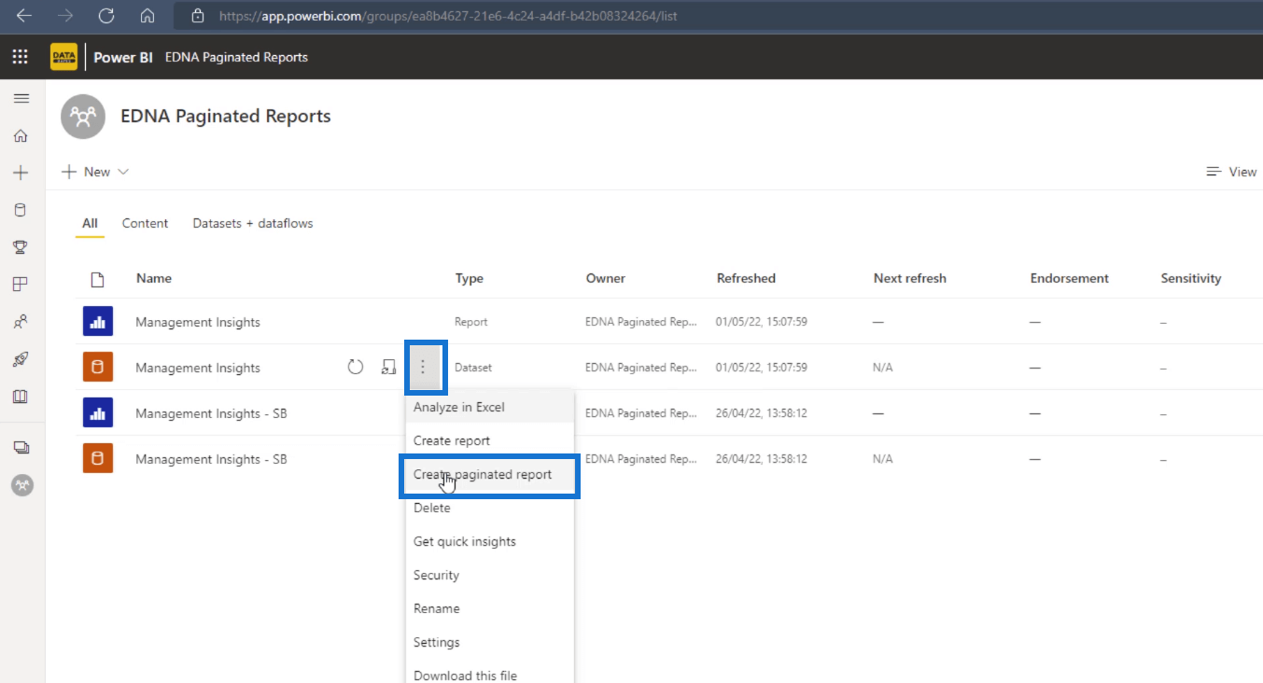Switch to the All tab
The height and width of the screenshot is (683, 1263).
point(90,224)
